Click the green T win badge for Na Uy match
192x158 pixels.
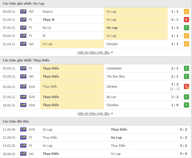click(x=186, y=28)
